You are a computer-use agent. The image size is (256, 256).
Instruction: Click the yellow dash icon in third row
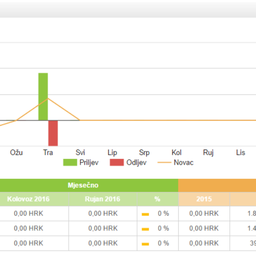click(146, 244)
